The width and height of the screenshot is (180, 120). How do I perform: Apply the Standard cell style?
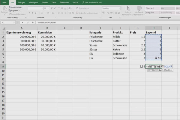153,8
